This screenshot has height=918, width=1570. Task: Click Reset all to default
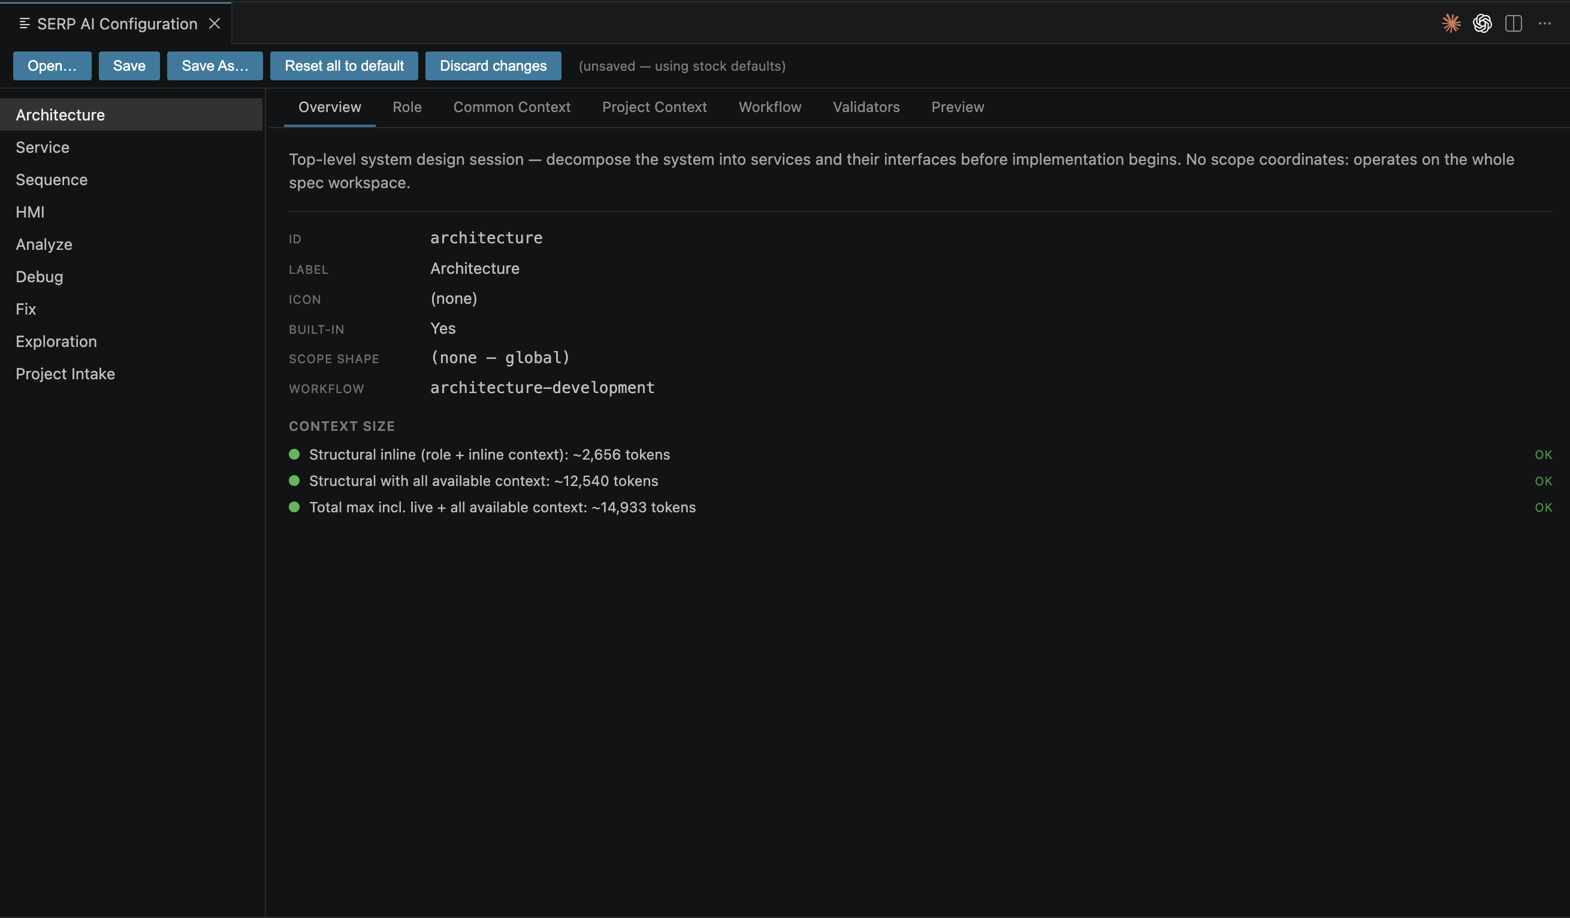[344, 66]
